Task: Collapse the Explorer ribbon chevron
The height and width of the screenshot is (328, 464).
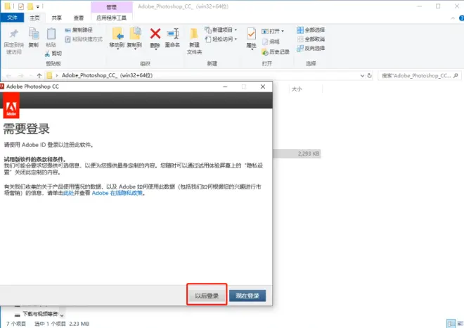Action: (453, 18)
